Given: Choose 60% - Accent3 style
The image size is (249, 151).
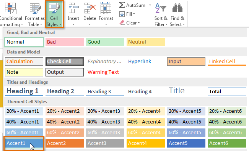Looking at the screenshot, I should pyautogui.click(x=105, y=133).
